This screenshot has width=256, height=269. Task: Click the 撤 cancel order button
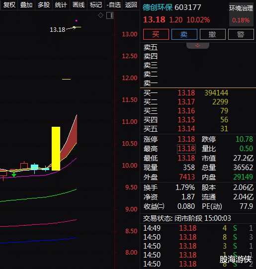(212, 34)
